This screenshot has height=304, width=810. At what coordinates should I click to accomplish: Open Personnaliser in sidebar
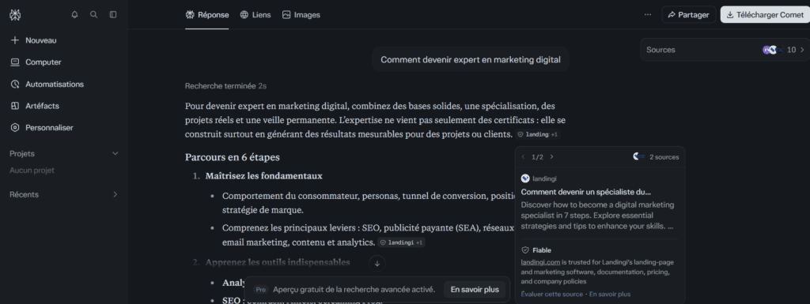pyautogui.click(x=42, y=128)
